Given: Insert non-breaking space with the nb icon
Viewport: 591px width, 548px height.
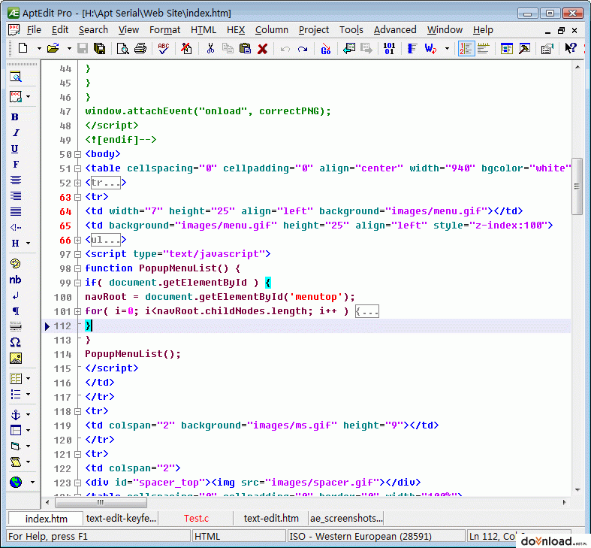Looking at the screenshot, I should point(15,280).
